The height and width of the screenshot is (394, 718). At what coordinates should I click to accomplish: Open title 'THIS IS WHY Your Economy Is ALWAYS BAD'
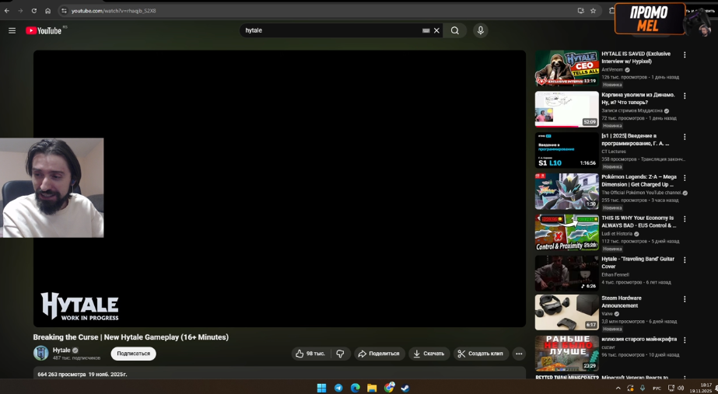click(639, 221)
